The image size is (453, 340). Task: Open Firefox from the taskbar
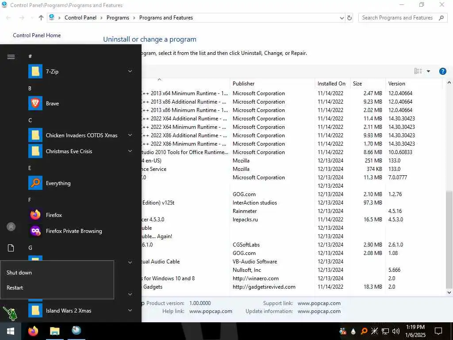click(x=33, y=331)
